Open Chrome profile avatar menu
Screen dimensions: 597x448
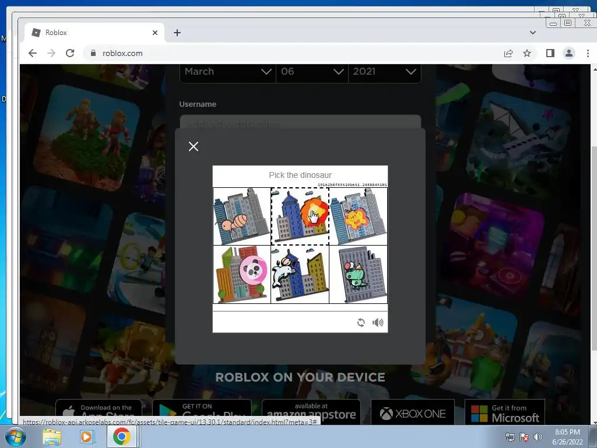pyautogui.click(x=569, y=53)
